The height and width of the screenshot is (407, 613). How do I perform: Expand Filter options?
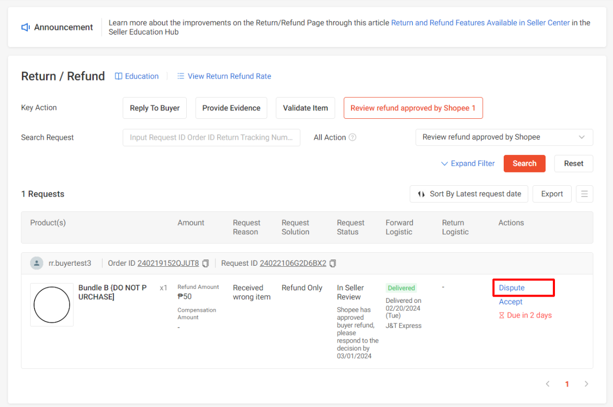[468, 164]
